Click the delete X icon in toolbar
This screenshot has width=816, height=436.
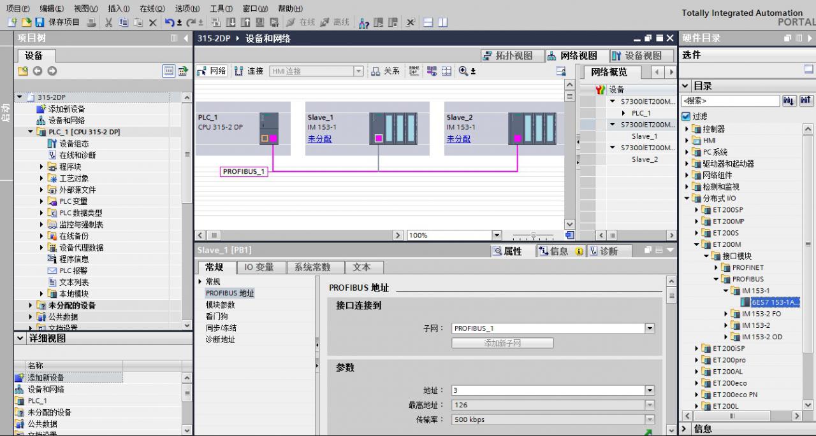click(x=152, y=22)
